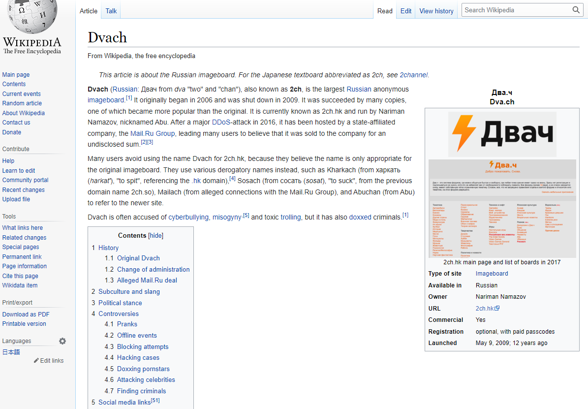Click the pencil icon beside Edit links
This screenshot has height=409, width=588.
[x=36, y=361]
